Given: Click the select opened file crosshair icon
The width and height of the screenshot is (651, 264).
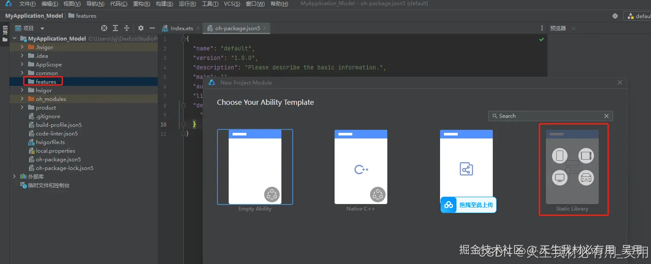Looking at the screenshot, I should [104, 28].
